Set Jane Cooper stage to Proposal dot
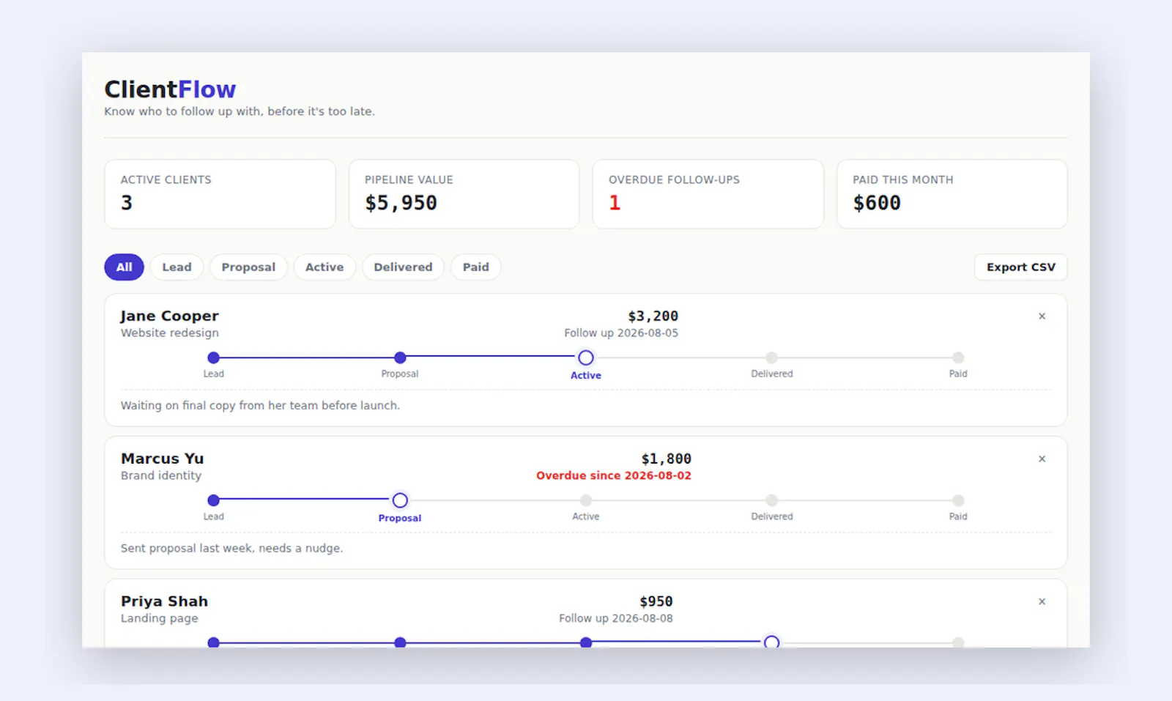The image size is (1172, 701). (400, 358)
